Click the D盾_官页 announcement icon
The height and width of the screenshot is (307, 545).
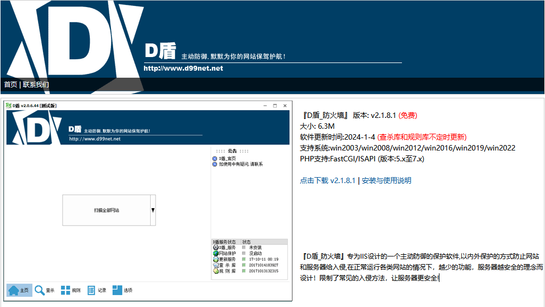point(214,159)
